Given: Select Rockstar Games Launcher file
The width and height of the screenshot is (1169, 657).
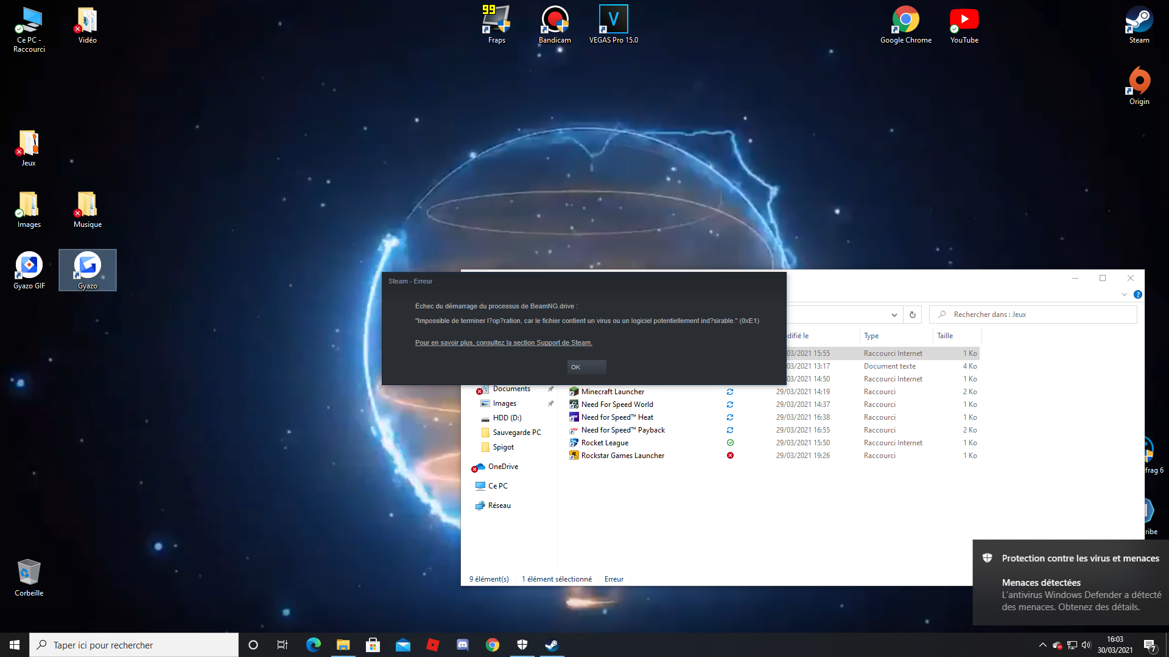Looking at the screenshot, I should pos(622,456).
